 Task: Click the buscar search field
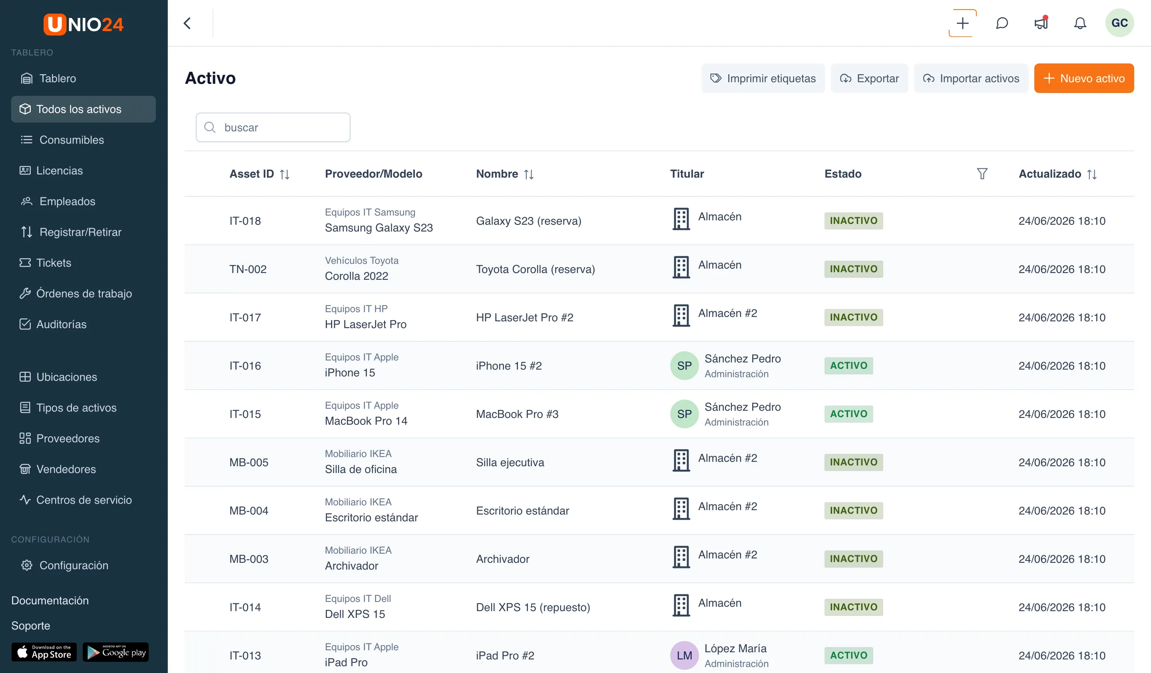(273, 127)
